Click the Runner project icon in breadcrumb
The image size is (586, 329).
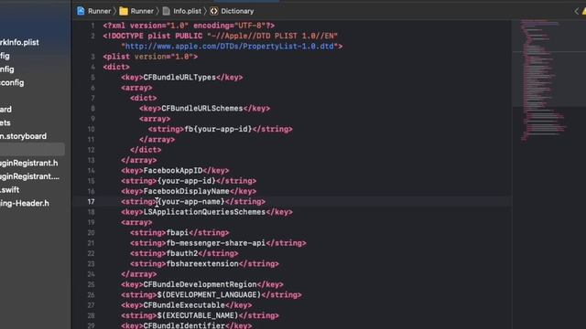pyautogui.click(x=81, y=11)
